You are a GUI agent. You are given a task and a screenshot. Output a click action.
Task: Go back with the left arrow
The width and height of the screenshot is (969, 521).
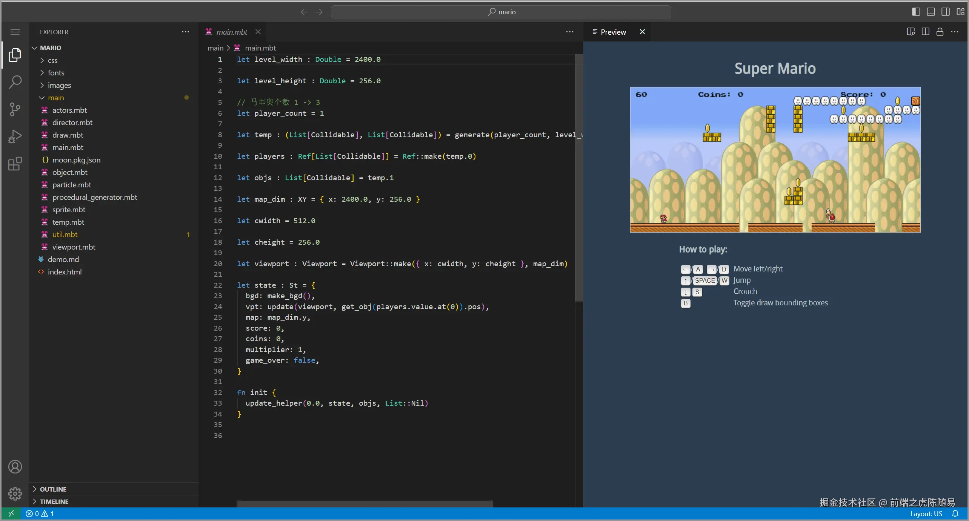click(304, 12)
